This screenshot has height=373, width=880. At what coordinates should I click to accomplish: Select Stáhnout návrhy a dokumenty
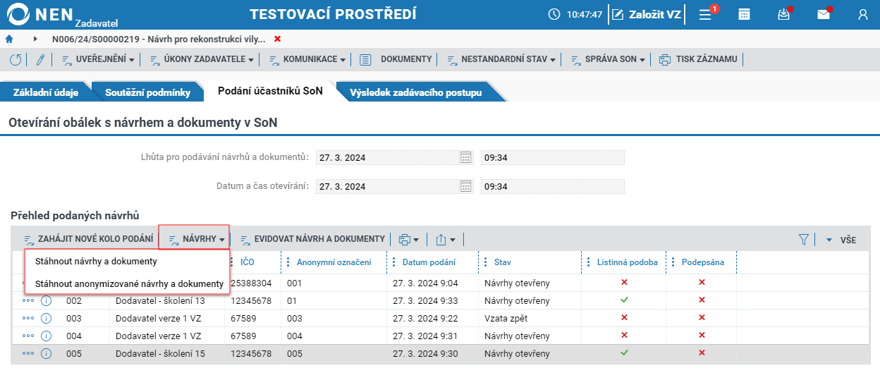96,261
